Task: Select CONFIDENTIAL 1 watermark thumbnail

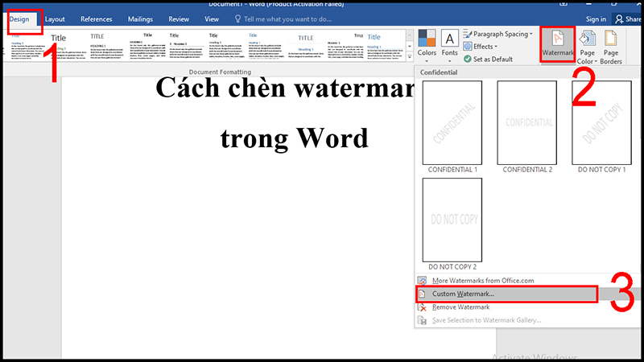Action: click(452, 123)
